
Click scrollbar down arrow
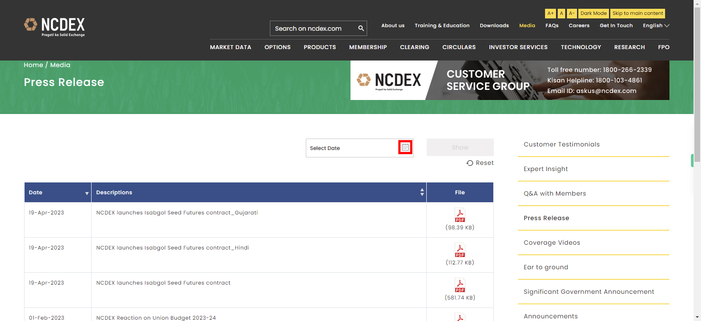point(697,317)
